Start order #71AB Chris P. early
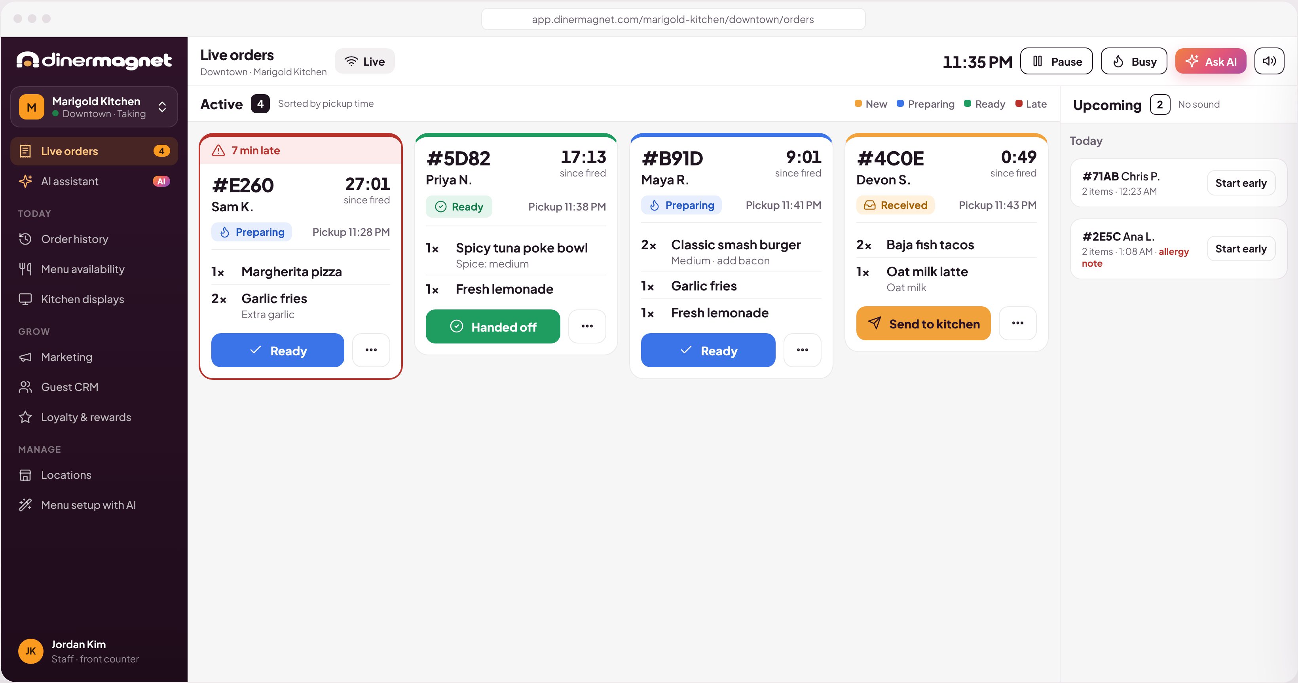The width and height of the screenshot is (1298, 683). 1241,183
